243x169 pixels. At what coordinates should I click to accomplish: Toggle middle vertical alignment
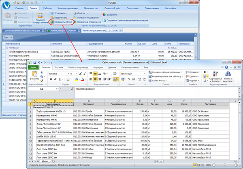tap(95, 74)
